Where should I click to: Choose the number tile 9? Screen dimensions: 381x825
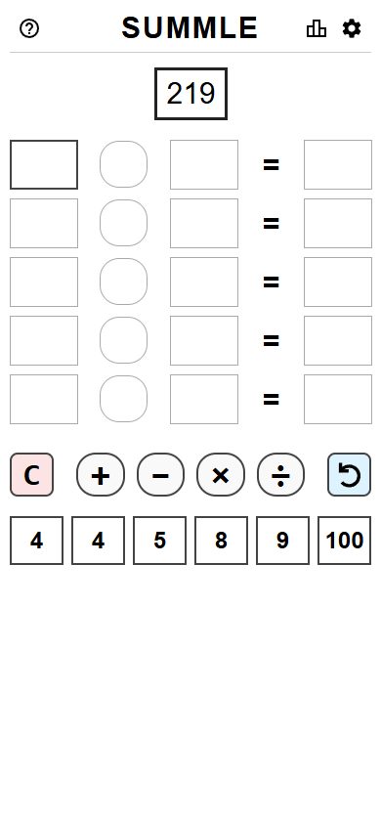click(282, 541)
